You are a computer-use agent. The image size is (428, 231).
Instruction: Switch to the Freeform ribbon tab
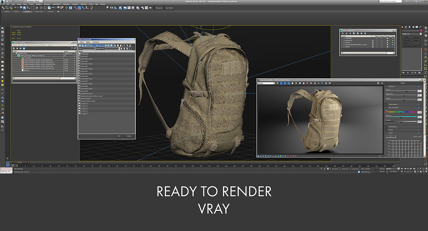[x=17, y=12]
